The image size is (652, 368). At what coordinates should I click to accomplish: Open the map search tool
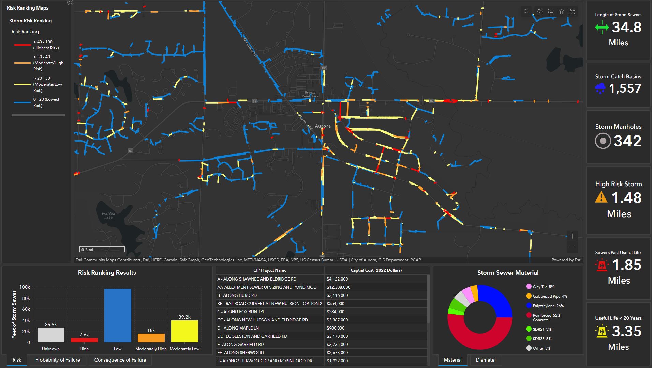pos(526,12)
